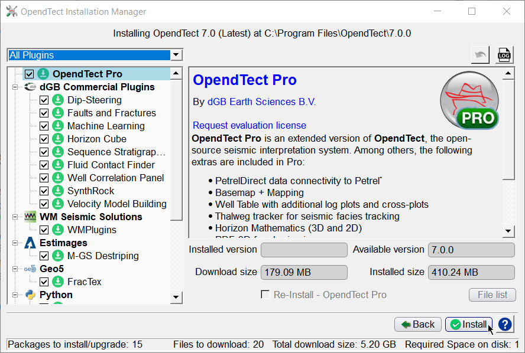Click the plugin tree scroll-down arrow

pyautogui.click(x=176, y=297)
